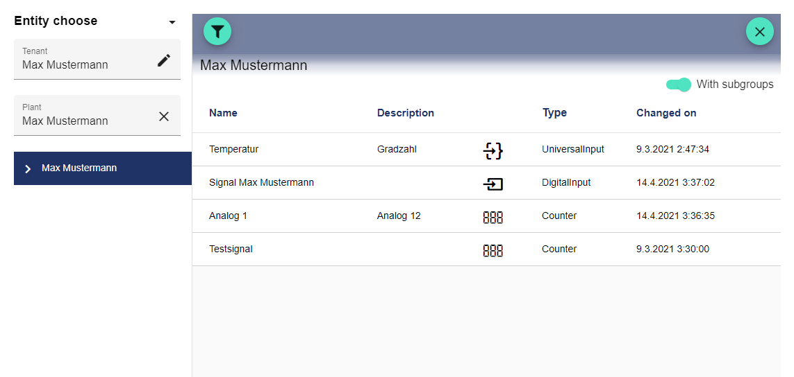
Task: Toggle the With subgroups switch
Action: pos(679,85)
